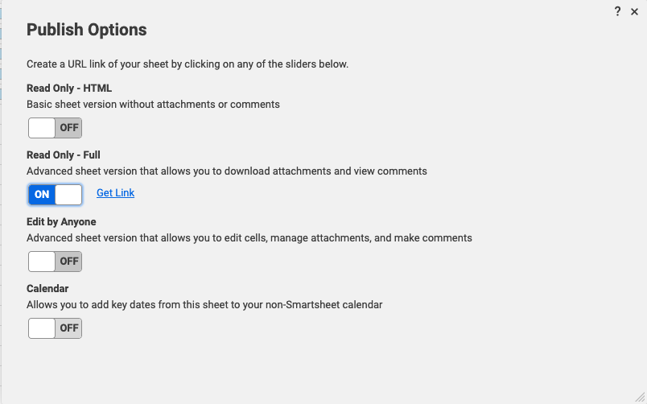Click the 'Create a URL link' instruction text

coord(188,64)
